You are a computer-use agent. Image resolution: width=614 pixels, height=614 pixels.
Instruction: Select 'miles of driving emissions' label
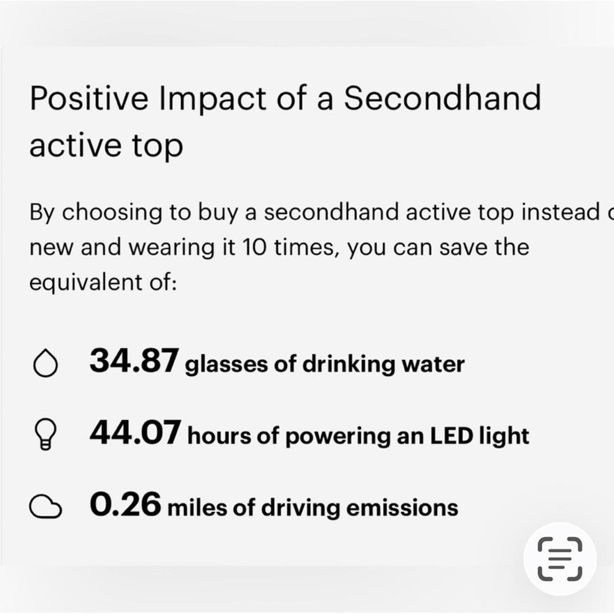313,508
